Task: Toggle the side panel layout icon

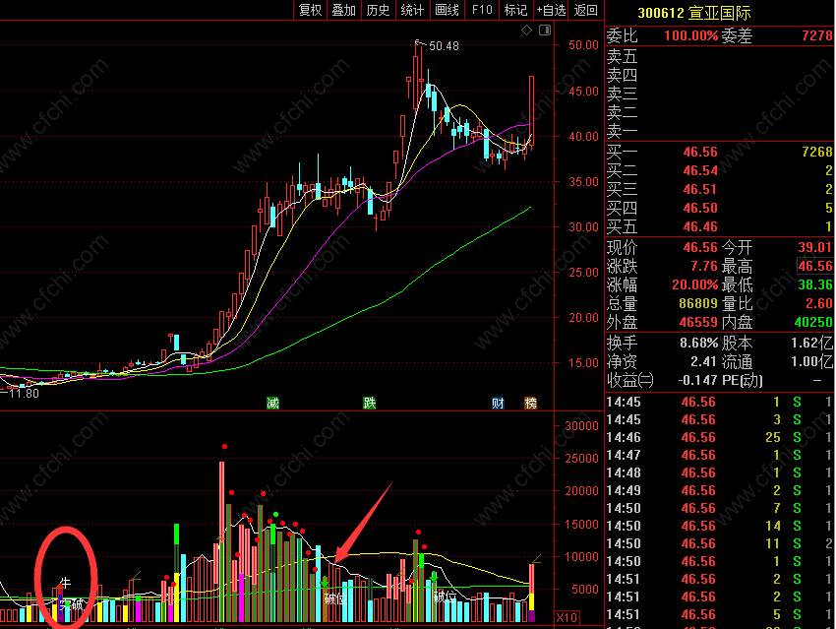Action: (544, 31)
